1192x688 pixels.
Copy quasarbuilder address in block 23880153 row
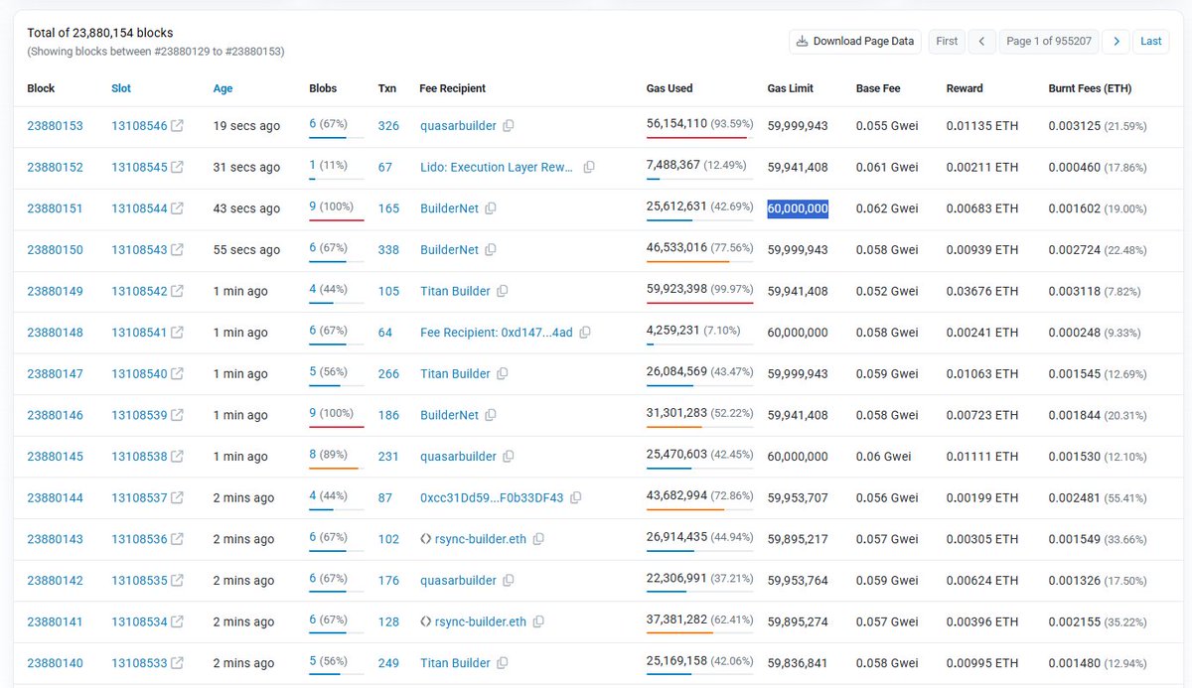click(508, 126)
